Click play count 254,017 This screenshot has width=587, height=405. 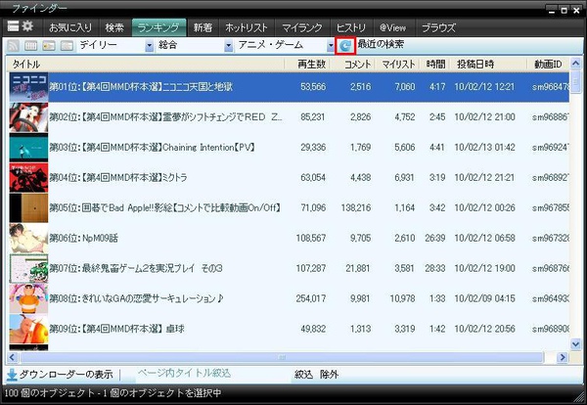(x=311, y=298)
